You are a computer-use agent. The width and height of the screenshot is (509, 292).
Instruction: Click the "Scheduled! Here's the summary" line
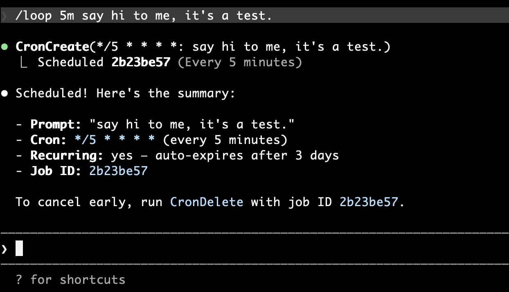[125, 94]
